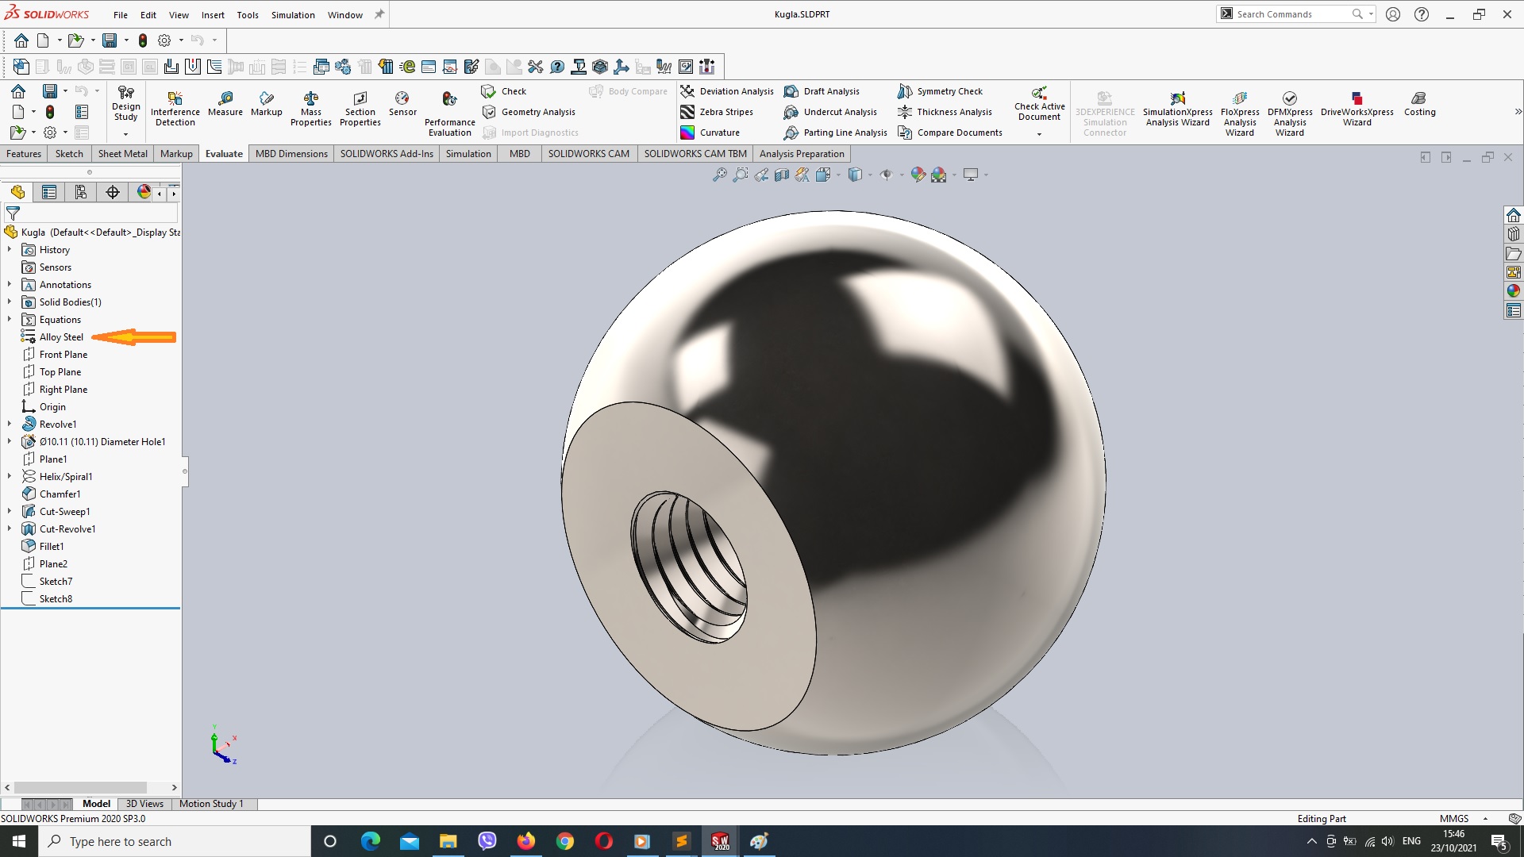The image size is (1524, 857).
Task: Select the Alloy Steel material label
Action: tap(60, 336)
